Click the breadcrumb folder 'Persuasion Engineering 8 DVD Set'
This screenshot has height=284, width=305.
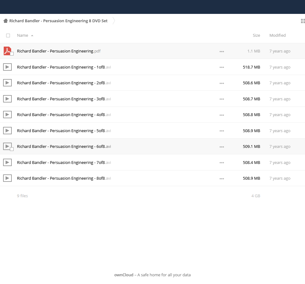[x=58, y=21]
